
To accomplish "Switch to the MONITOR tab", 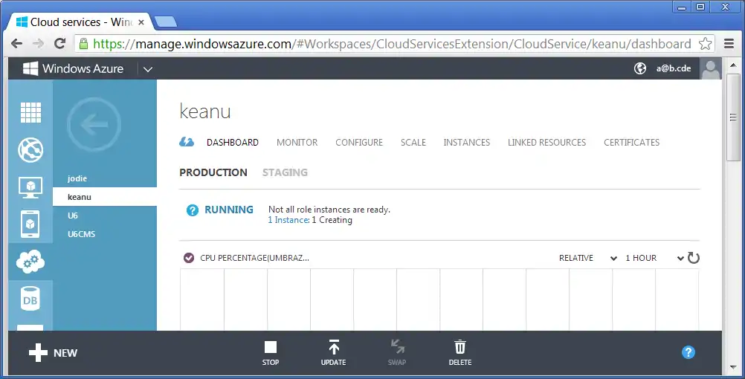I will point(297,143).
